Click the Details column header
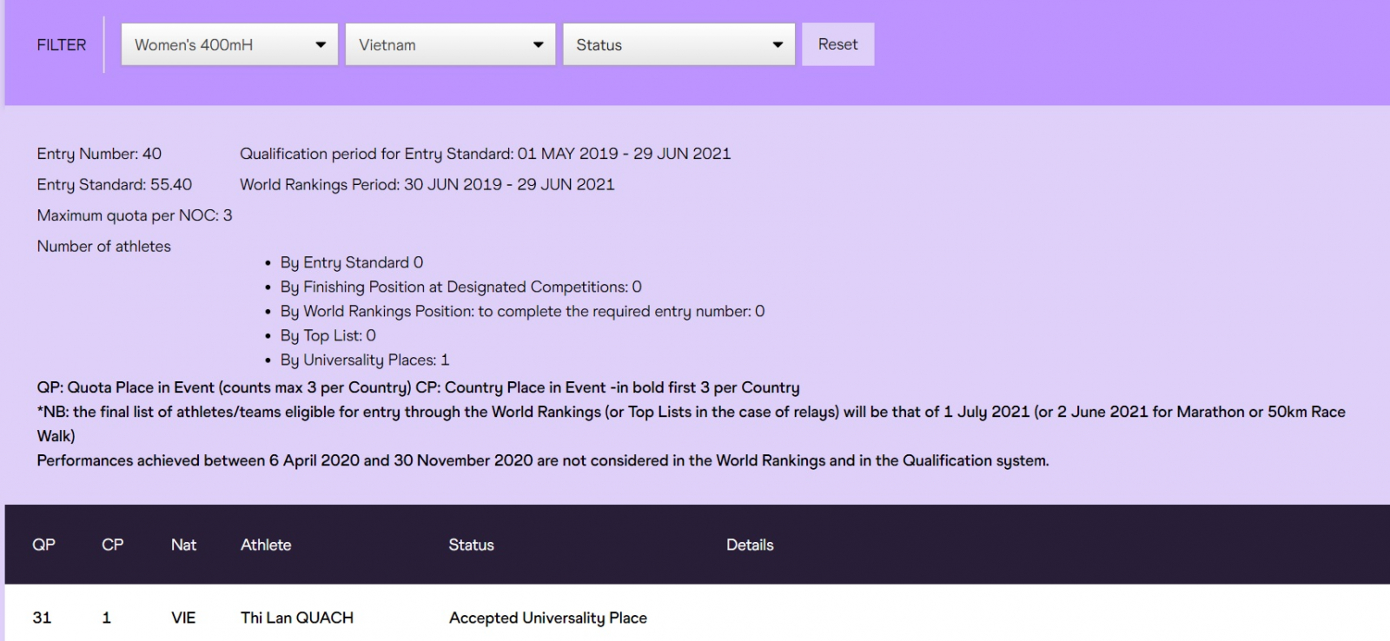1390x641 pixels. [750, 545]
